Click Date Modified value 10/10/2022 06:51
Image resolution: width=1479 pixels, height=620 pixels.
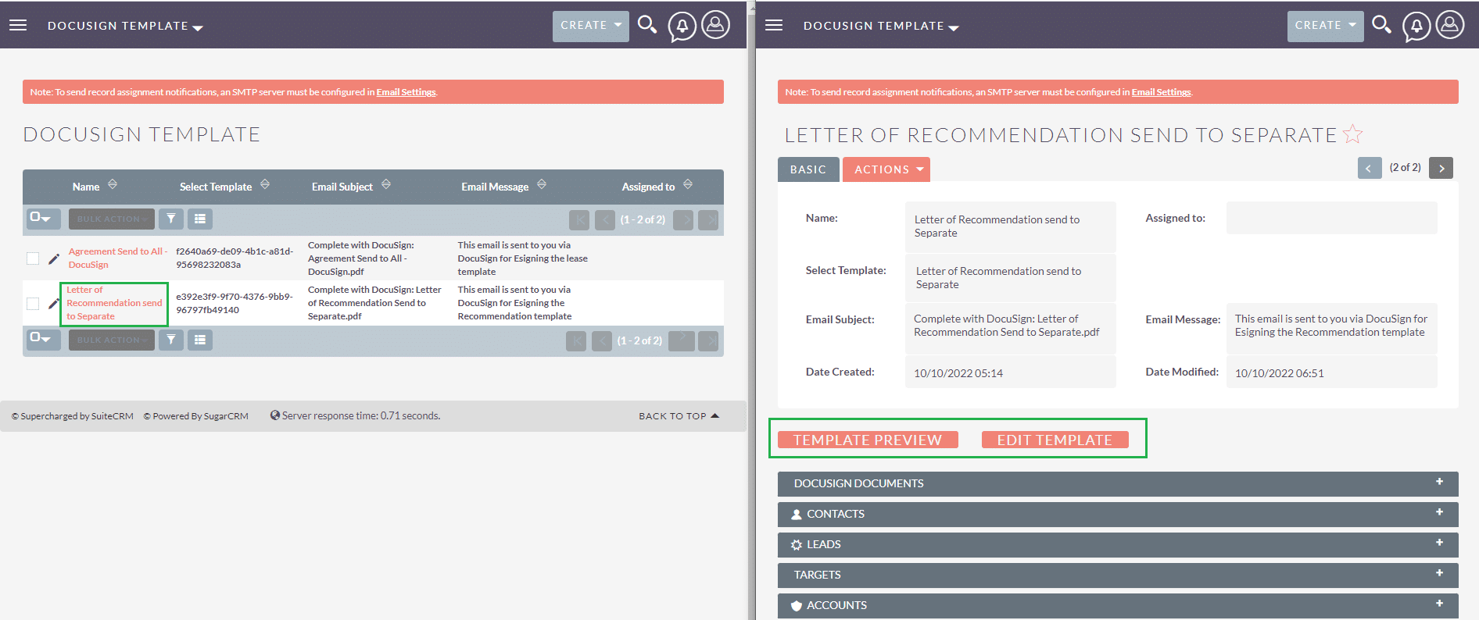tap(1279, 373)
